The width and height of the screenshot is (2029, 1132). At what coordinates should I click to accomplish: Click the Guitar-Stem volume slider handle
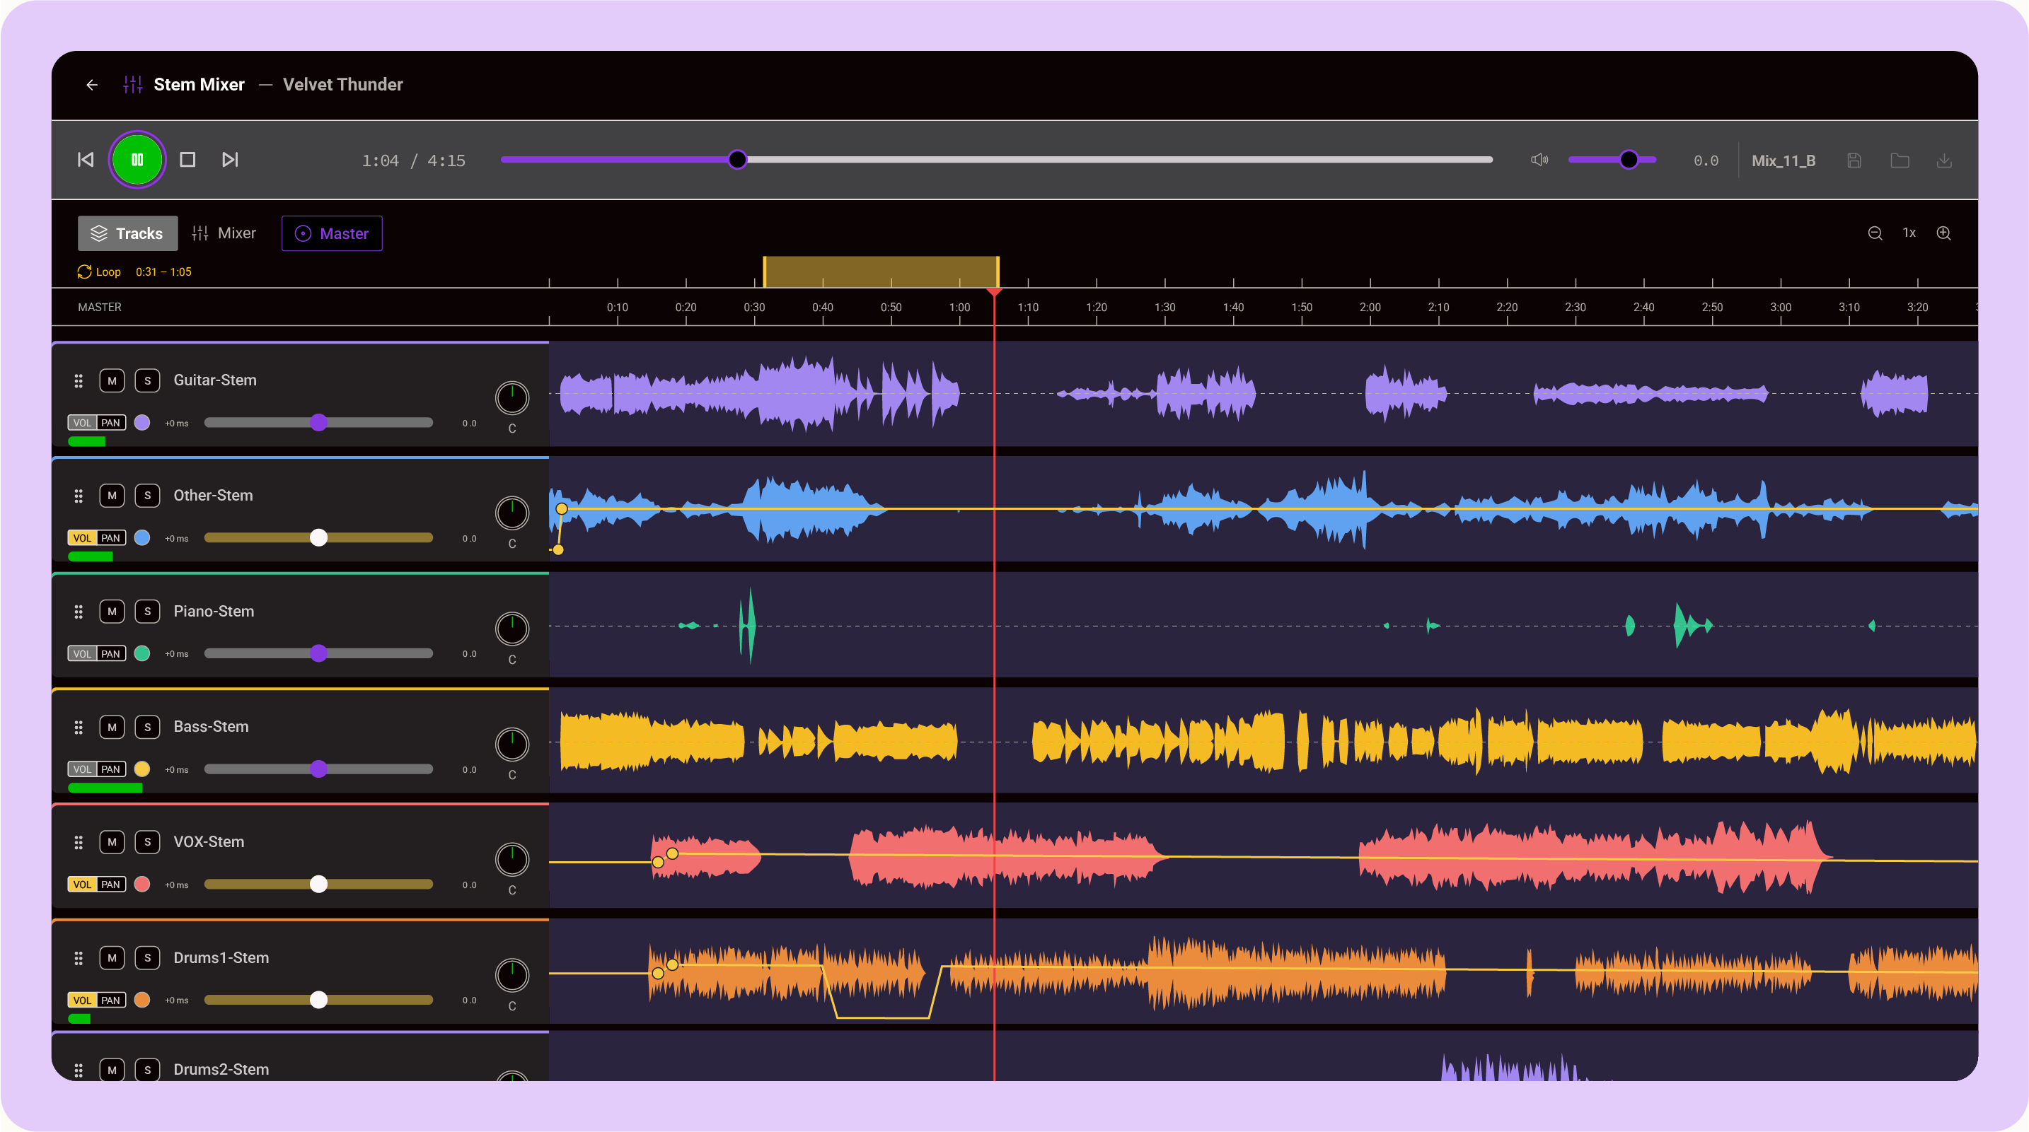(318, 423)
